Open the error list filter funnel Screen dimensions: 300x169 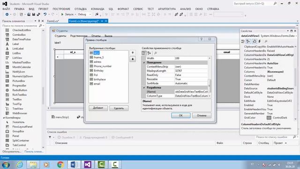(x=50, y=137)
